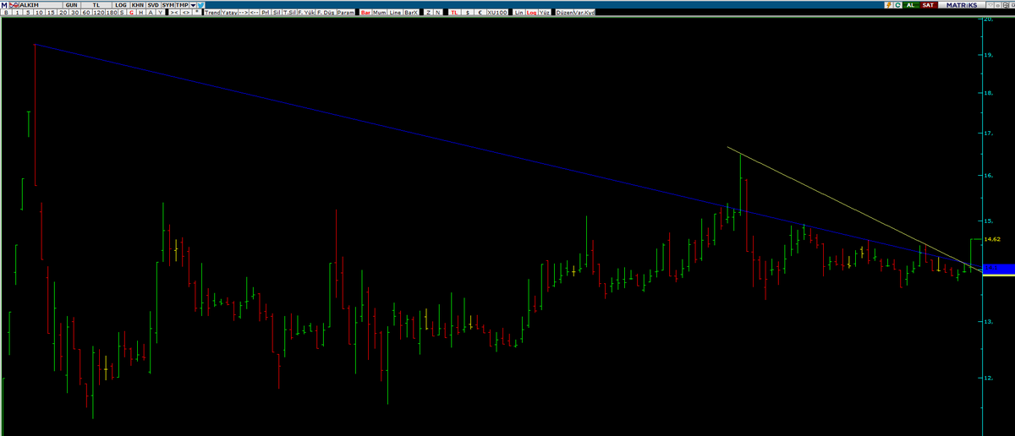Click the Matriks M logo icon
Image resolution: width=1015 pixels, height=436 pixels.
pos(4,5)
